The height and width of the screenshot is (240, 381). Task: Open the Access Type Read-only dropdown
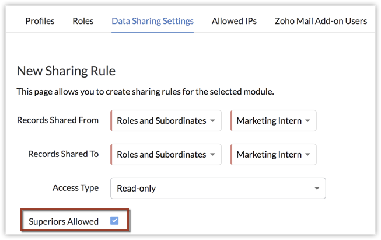pyautogui.click(x=218, y=189)
